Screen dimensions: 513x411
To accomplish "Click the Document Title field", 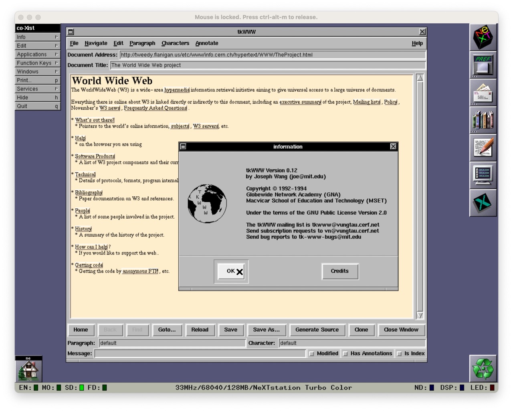I will point(268,65).
